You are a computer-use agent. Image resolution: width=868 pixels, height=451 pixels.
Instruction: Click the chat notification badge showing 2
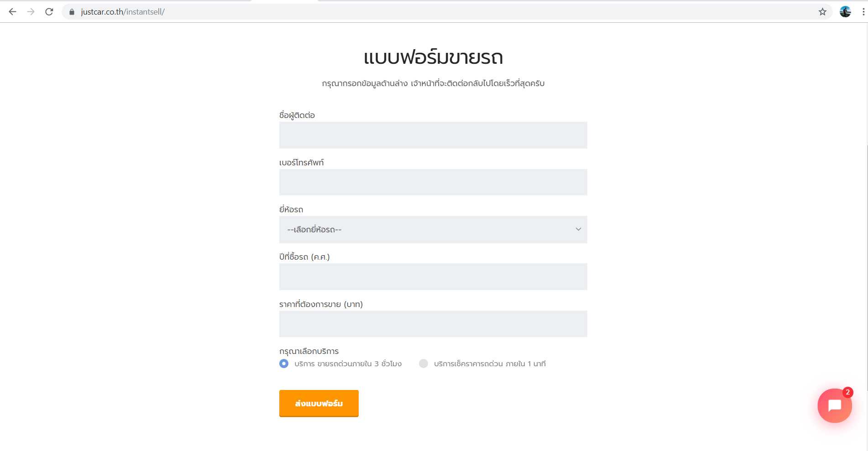pyautogui.click(x=847, y=392)
